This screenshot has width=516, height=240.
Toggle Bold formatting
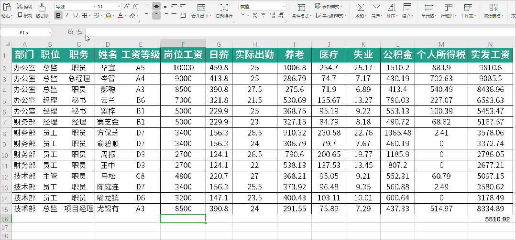pyautogui.click(x=58, y=15)
